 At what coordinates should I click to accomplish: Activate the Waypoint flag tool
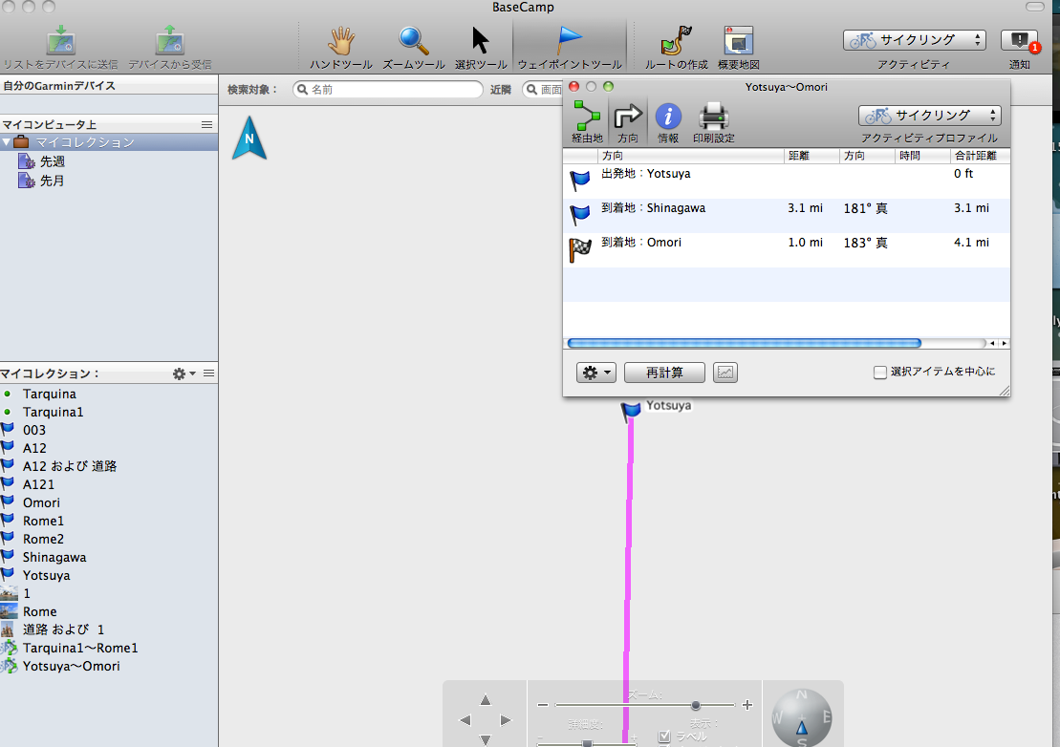[570, 40]
